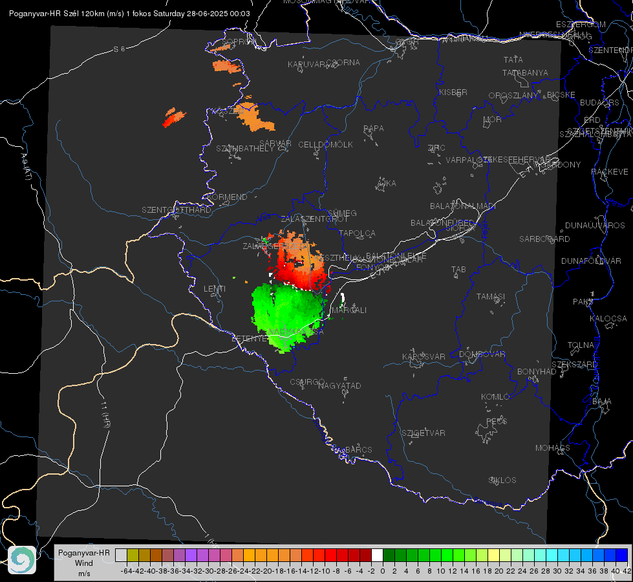Click the LENTI city label
Viewport: 633px width, 582px height.
click(215, 289)
